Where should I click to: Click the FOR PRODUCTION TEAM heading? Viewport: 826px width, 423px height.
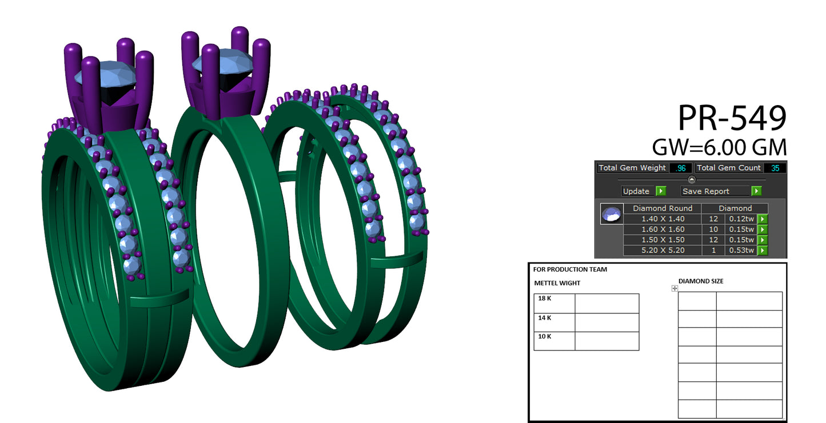coord(570,269)
